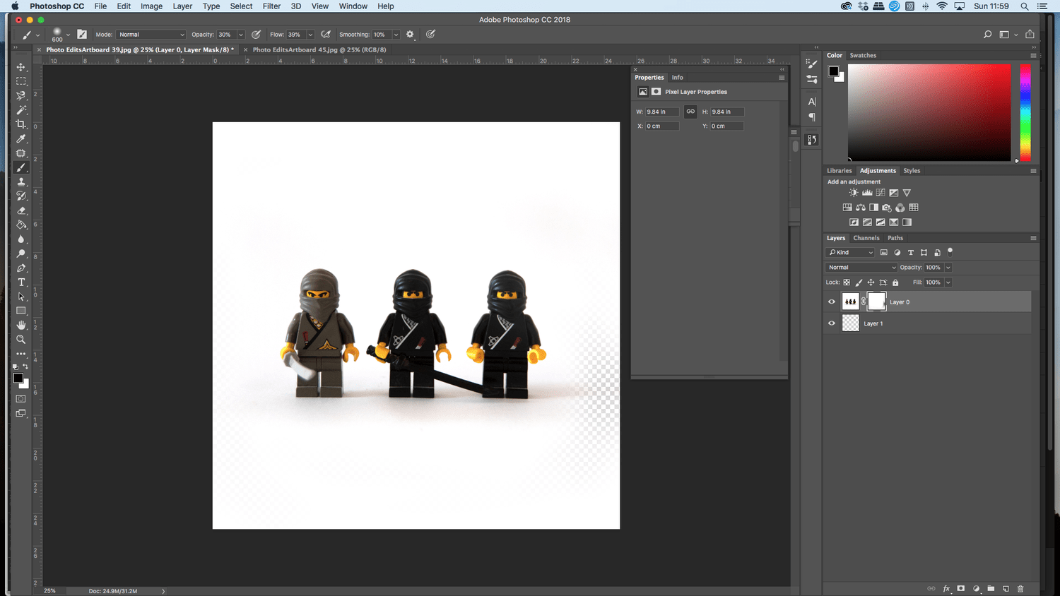Add a layer mask from Layers footer
This screenshot has height=596, width=1060.
[961, 588]
